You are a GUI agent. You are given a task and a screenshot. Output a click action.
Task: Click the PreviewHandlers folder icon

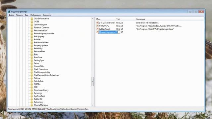point(32,42)
